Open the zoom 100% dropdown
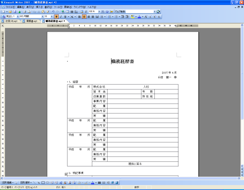The width and height of the screenshot is (244, 190). [x=99, y=12]
